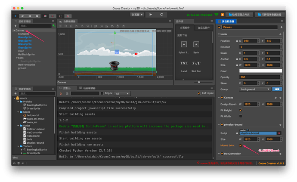The width and height of the screenshot is (297, 182).
Task: Toggle the Mouse Joint checkbox
Action: click(x=241, y=145)
